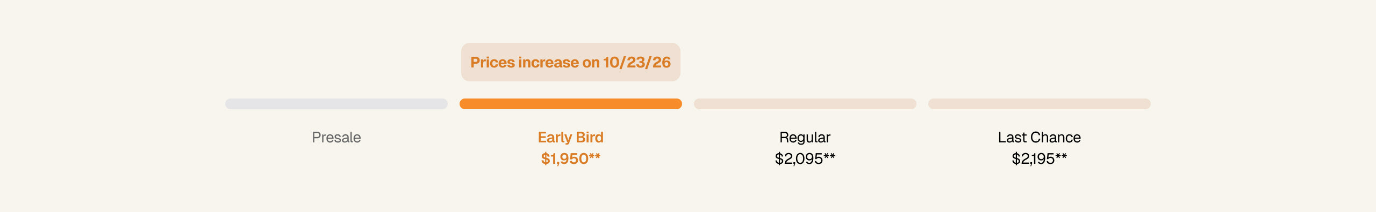Click the Regular tier progress bar
The height and width of the screenshot is (212, 1376).
(805, 104)
